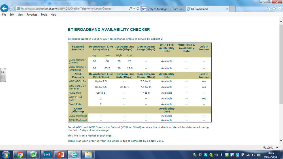The height and width of the screenshot is (159, 283).
Task: Click the 'Up to 1' upstream rate cell
Action: pyautogui.click(x=124, y=87)
